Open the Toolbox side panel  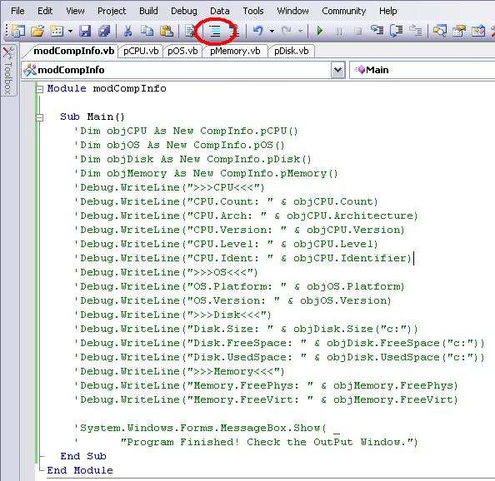(x=8, y=71)
